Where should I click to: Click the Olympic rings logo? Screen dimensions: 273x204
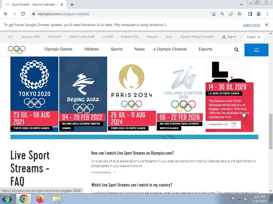(x=17, y=50)
